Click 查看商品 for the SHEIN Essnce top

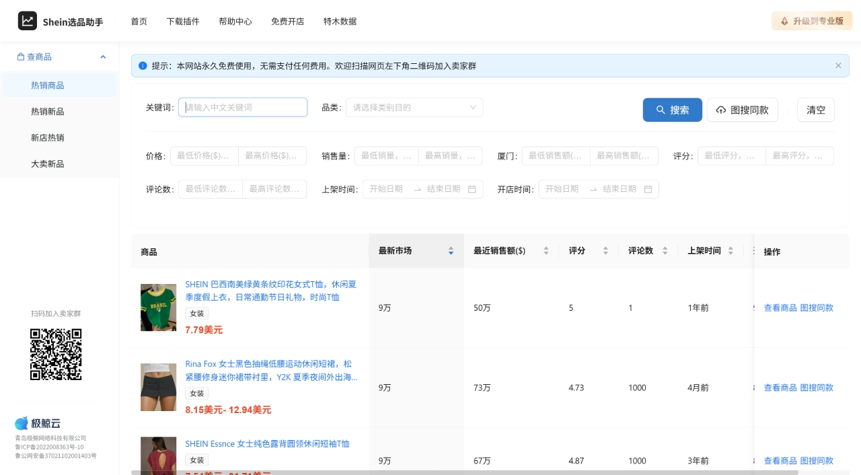pos(780,461)
